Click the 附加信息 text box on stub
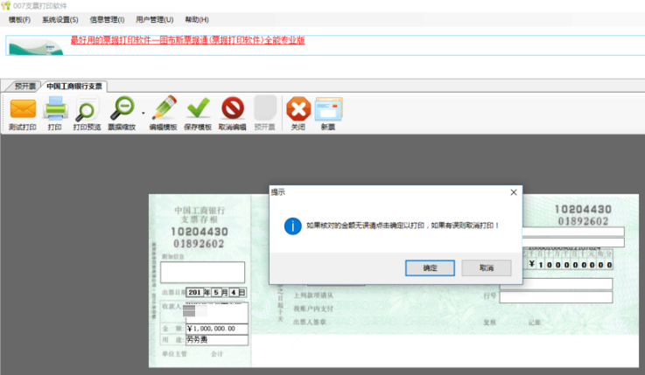Screen dimensions: 645x375 202,272
